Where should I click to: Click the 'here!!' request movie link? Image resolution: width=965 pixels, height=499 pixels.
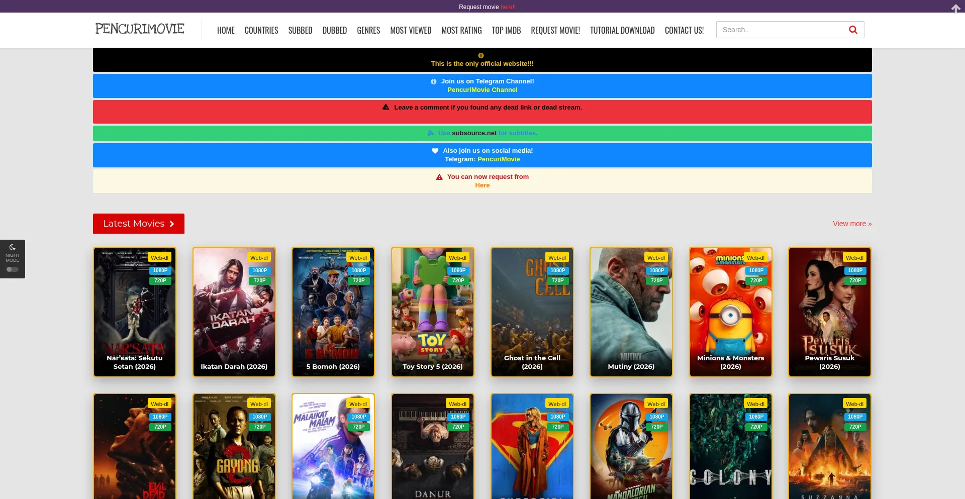[508, 7]
